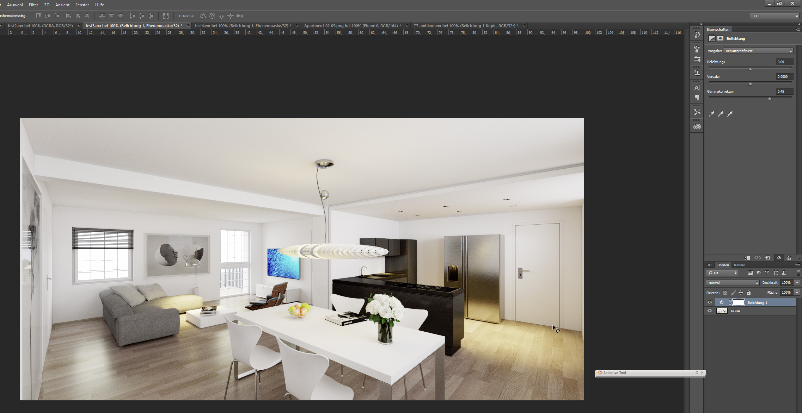
Task: Open the Character panel icon
Action: coord(697,88)
